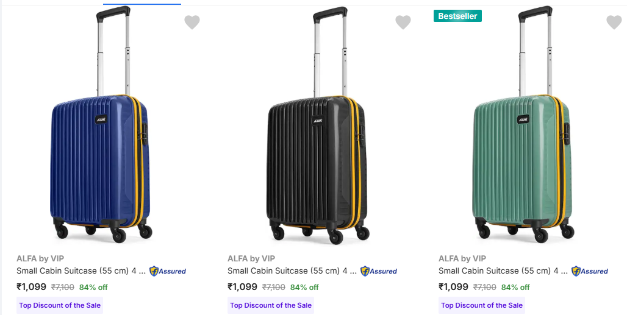The height and width of the screenshot is (315, 627).
Task: Add the green suitcase to the wishlist
Action: [x=614, y=23]
